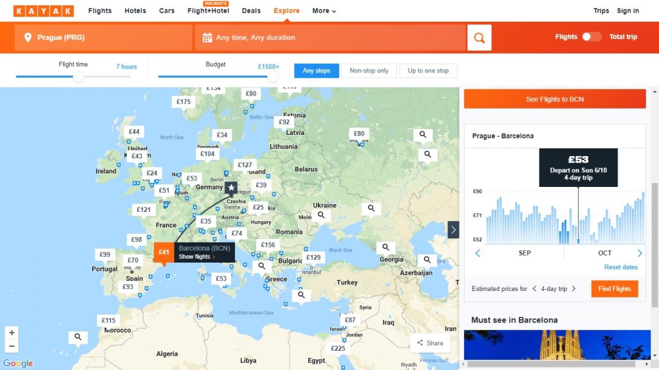Click the KAYAK logo

(44, 11)
